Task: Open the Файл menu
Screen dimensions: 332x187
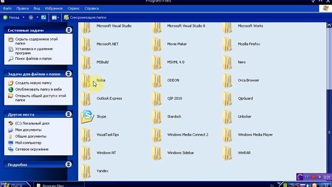Action: pos(7,8)
